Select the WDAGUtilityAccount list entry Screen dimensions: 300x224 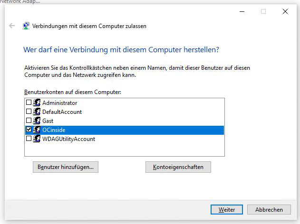125,139
